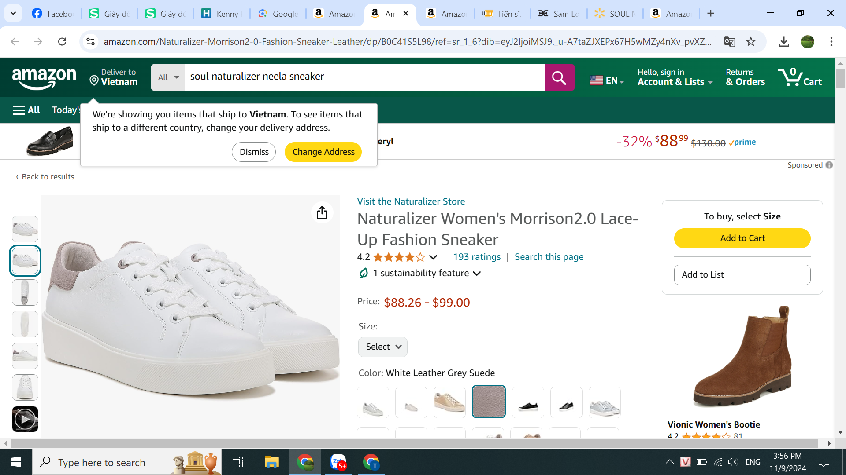
Task: Expand the search category All dropdown
Action: tap(168, 77)
